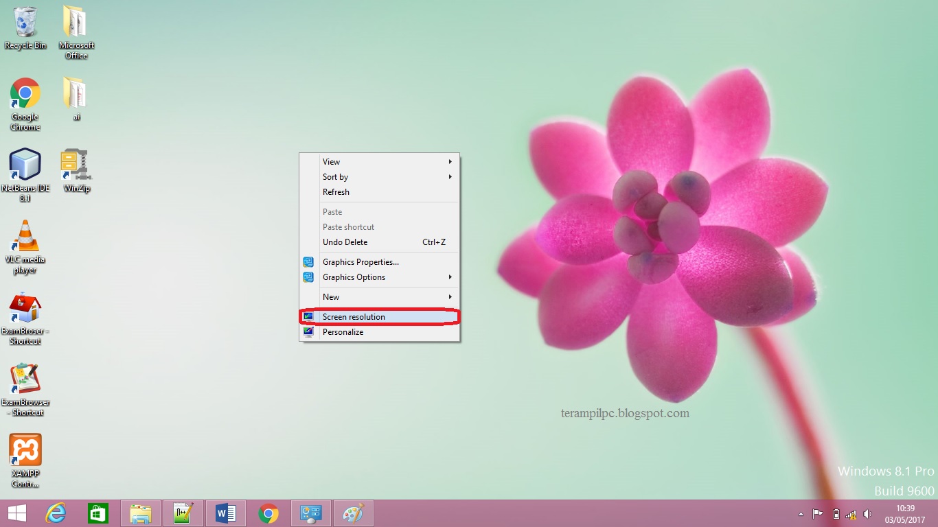Select Screen resolution from the context menu

[x=354, y=316]
